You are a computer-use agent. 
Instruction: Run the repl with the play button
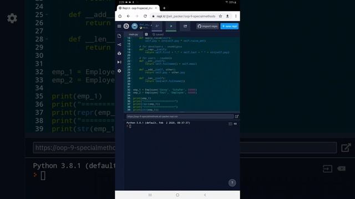[x=171, y=26]
